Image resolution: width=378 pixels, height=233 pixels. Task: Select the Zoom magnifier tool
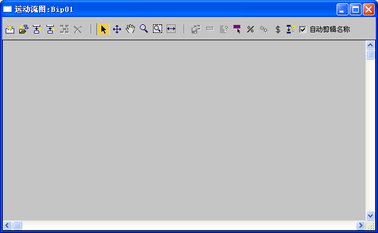144,29
